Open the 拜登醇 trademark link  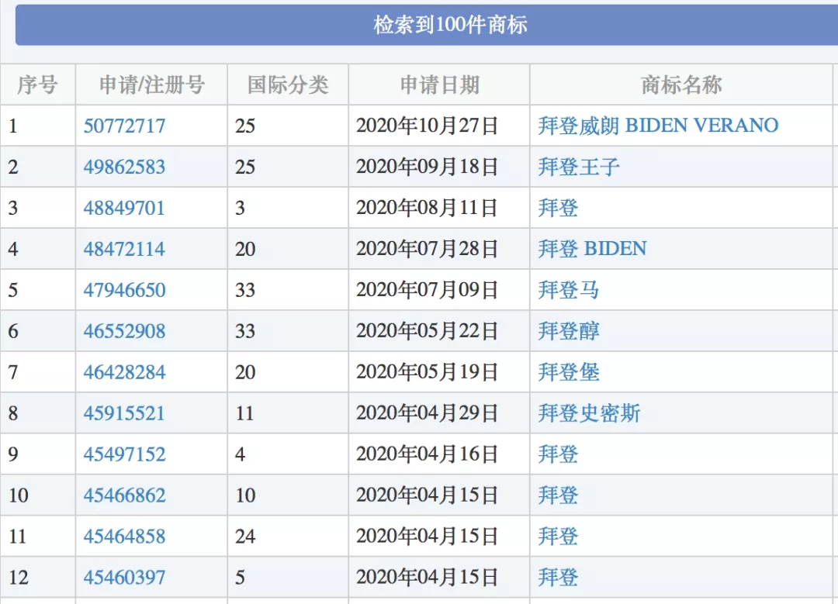(x=569, y=332)
